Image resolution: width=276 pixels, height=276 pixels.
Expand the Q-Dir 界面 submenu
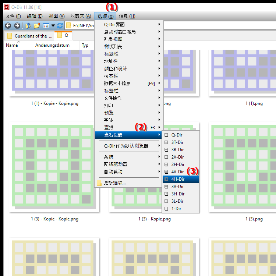click(x=128, y=24)
